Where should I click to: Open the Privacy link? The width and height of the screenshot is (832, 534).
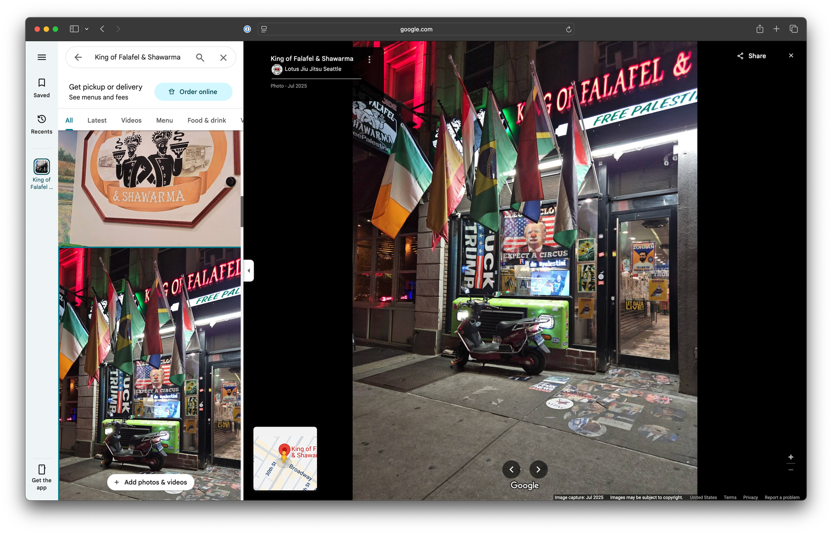tap(750, 497)
